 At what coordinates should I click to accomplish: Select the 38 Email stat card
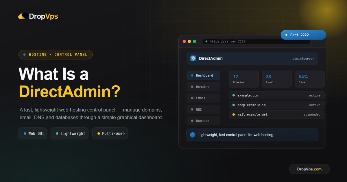277,79
